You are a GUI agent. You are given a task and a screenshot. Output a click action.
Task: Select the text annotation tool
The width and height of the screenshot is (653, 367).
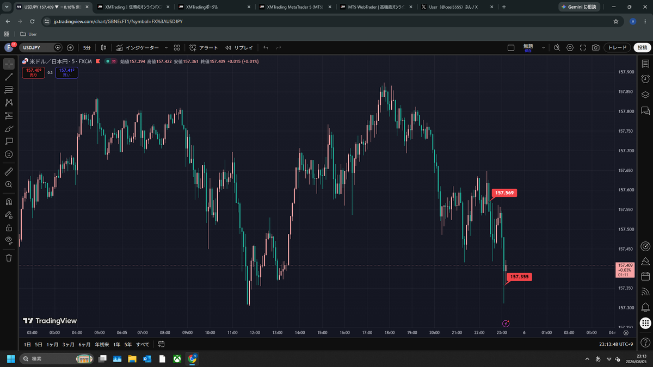pos(9,141)
